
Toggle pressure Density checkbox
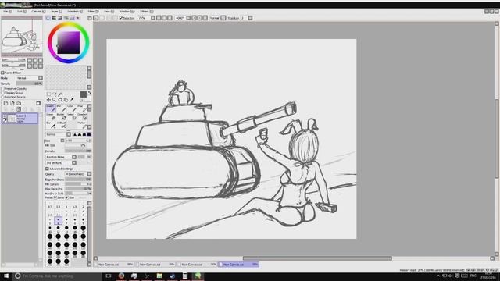point(55,197)
